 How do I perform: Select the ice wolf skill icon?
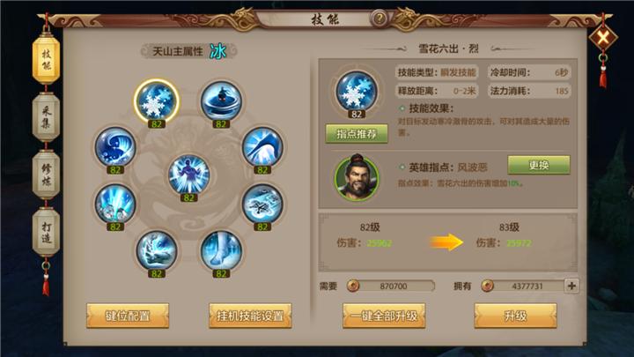click(x=157, y=250)
